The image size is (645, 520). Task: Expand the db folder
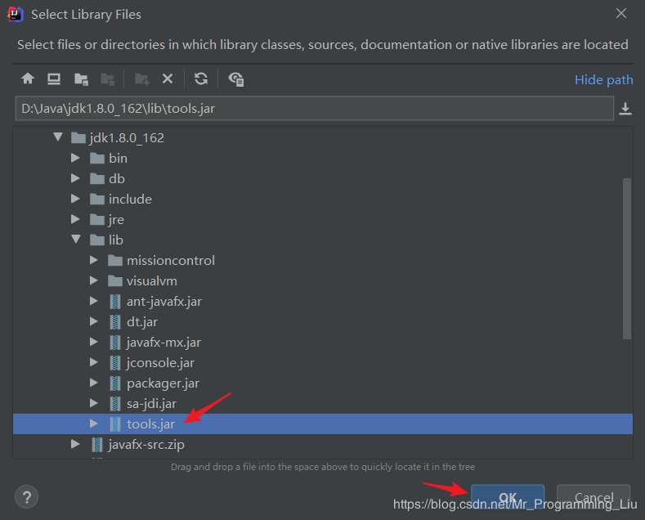coord(75,178)
